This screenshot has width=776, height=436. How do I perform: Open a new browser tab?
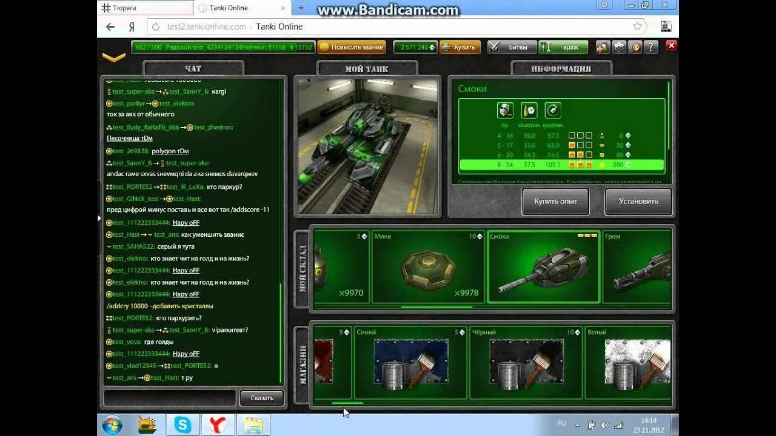[301, 8]
